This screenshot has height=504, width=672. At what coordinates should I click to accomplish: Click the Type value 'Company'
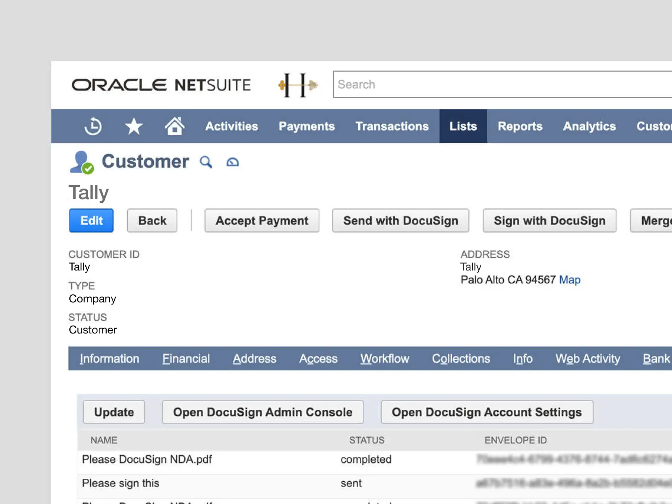point(92,299)
